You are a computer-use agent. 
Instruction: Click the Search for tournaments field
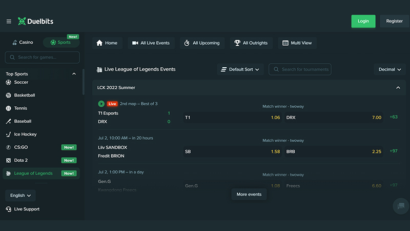coord(300,69)
